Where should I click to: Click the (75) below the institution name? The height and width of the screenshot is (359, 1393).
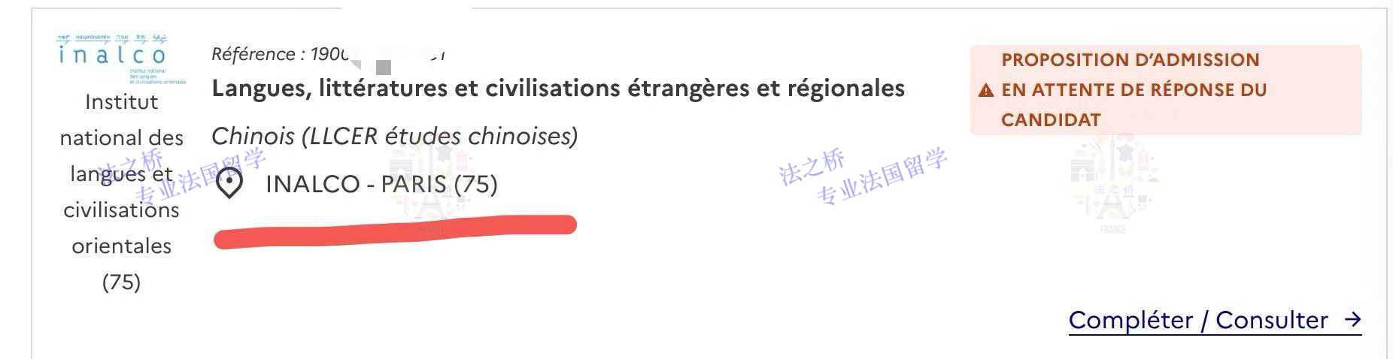(x=121, y=282)
